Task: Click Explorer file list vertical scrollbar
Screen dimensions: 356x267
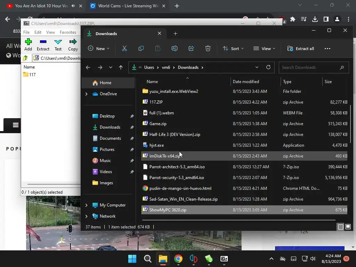Action: pos(350,124)
